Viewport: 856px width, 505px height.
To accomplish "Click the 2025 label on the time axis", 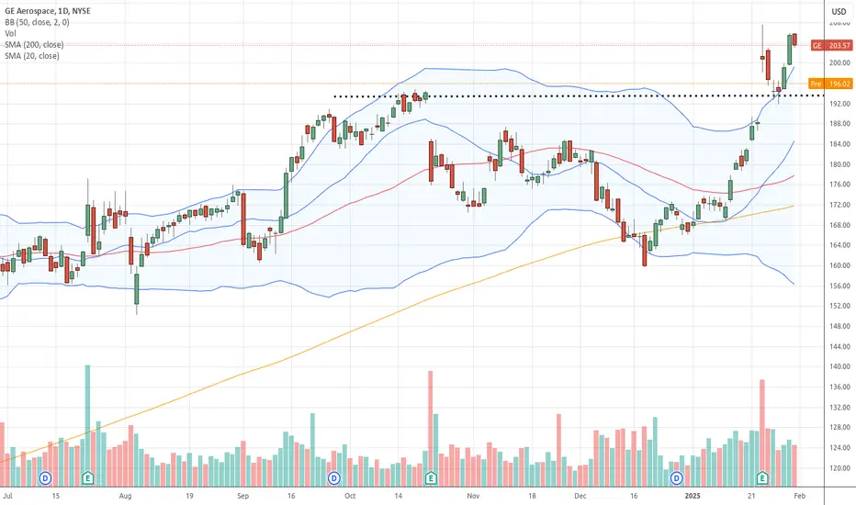I will [x=693, y=496].
